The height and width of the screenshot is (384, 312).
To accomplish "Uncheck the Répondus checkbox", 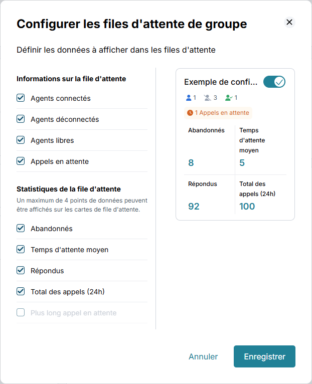I will (21, 271).
